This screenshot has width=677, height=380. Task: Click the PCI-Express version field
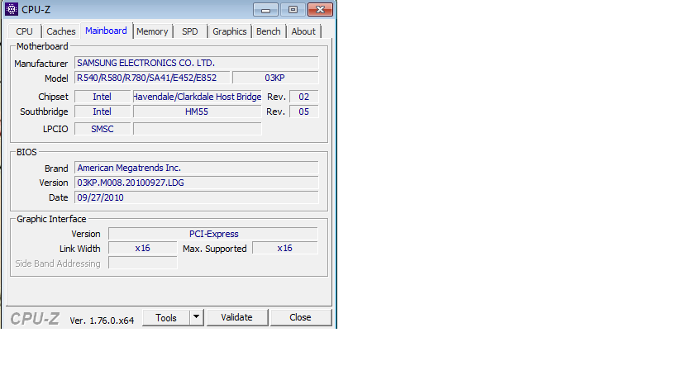(x=213, y=234)
